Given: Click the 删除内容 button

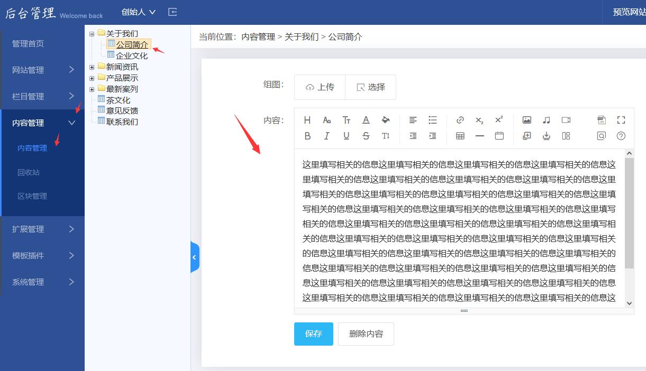Looking at the screenshot, I should click(x=366, y=334).
